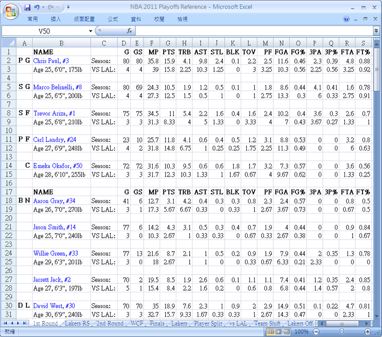Minimize the workbook window inside Excel
The image size is (382, 337).
355,19
